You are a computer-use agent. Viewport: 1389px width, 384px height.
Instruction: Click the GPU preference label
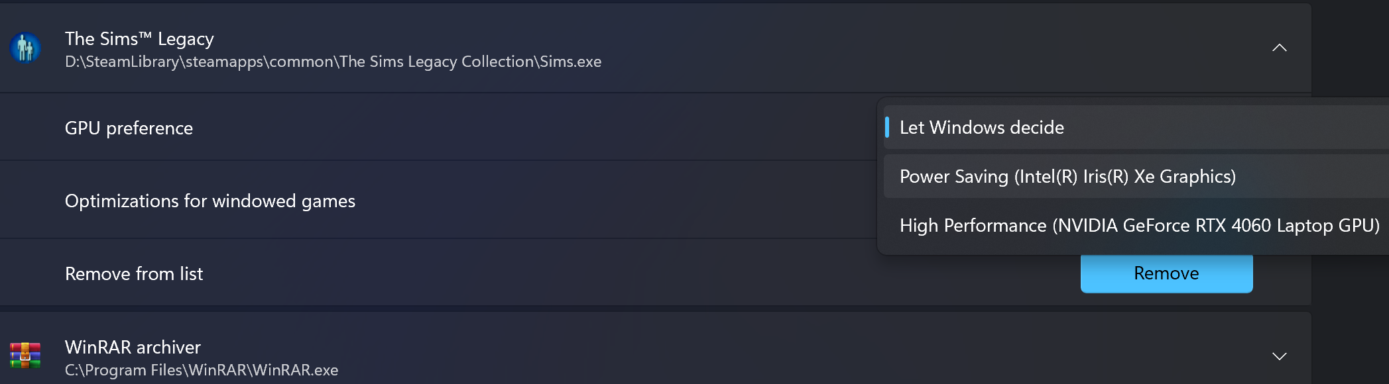tap(129, 128)
